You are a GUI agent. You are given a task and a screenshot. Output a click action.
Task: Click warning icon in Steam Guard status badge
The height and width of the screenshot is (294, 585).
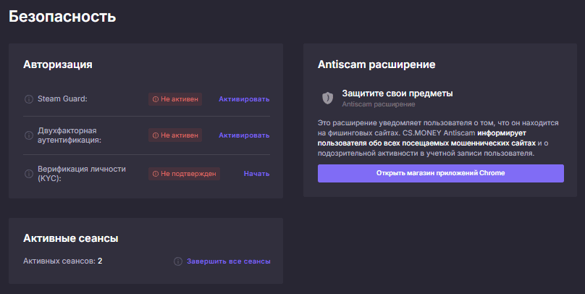pos(155,99)
